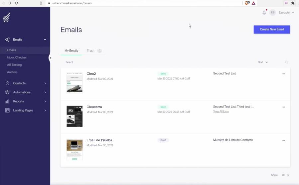299x185 pixels.
Task: Click the search magnifier icon
Action: [x=286, y=62]
